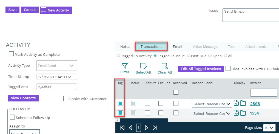
Task: Click the Clear All icon
Action: click(165, 66)
